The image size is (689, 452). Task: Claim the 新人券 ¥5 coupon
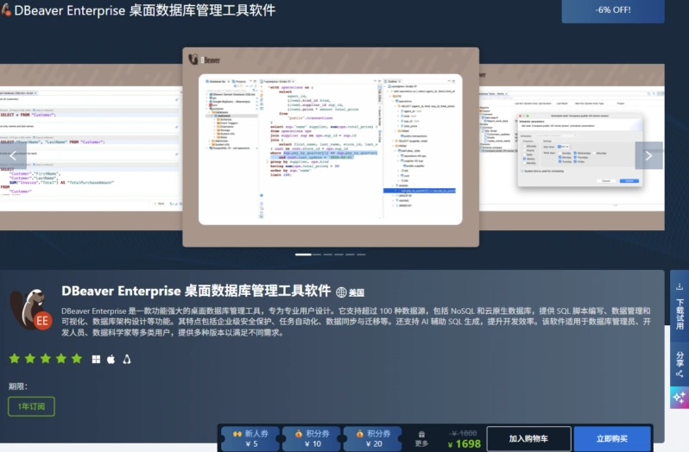click(x=251, y=438)
